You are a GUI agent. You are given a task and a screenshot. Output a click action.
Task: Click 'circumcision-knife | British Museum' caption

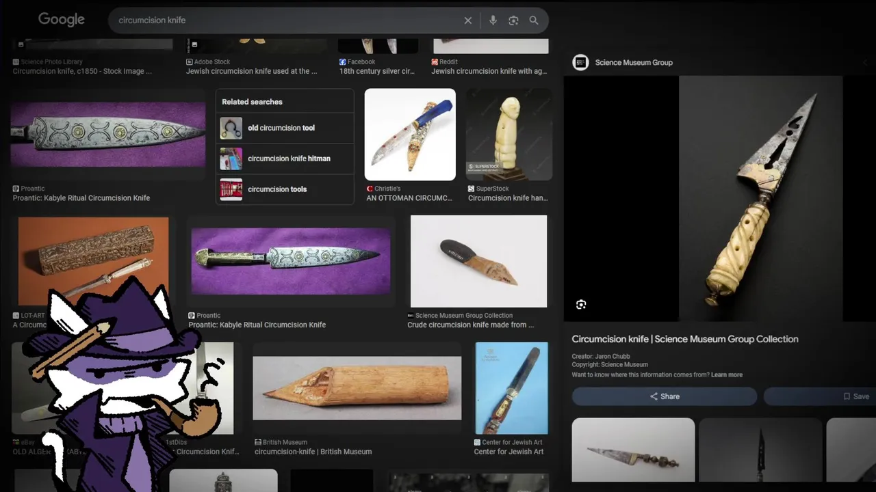click(x=313, y=452)
